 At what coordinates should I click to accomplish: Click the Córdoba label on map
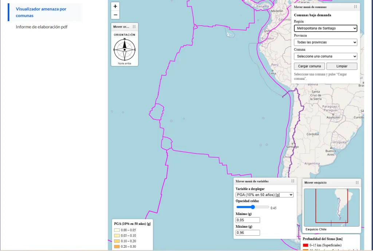pyautogui.click(x=313, y=134)
